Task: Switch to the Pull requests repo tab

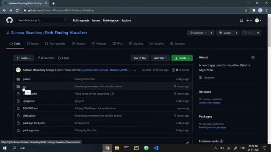Action: pos(55,43)
